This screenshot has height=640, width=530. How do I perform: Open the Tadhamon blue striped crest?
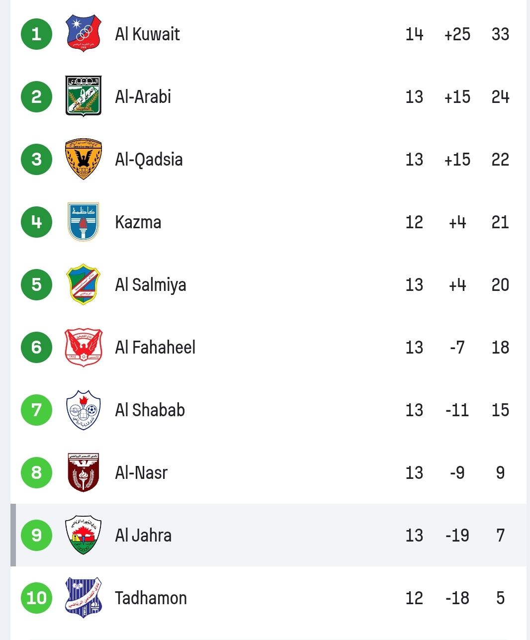point(84,598)
